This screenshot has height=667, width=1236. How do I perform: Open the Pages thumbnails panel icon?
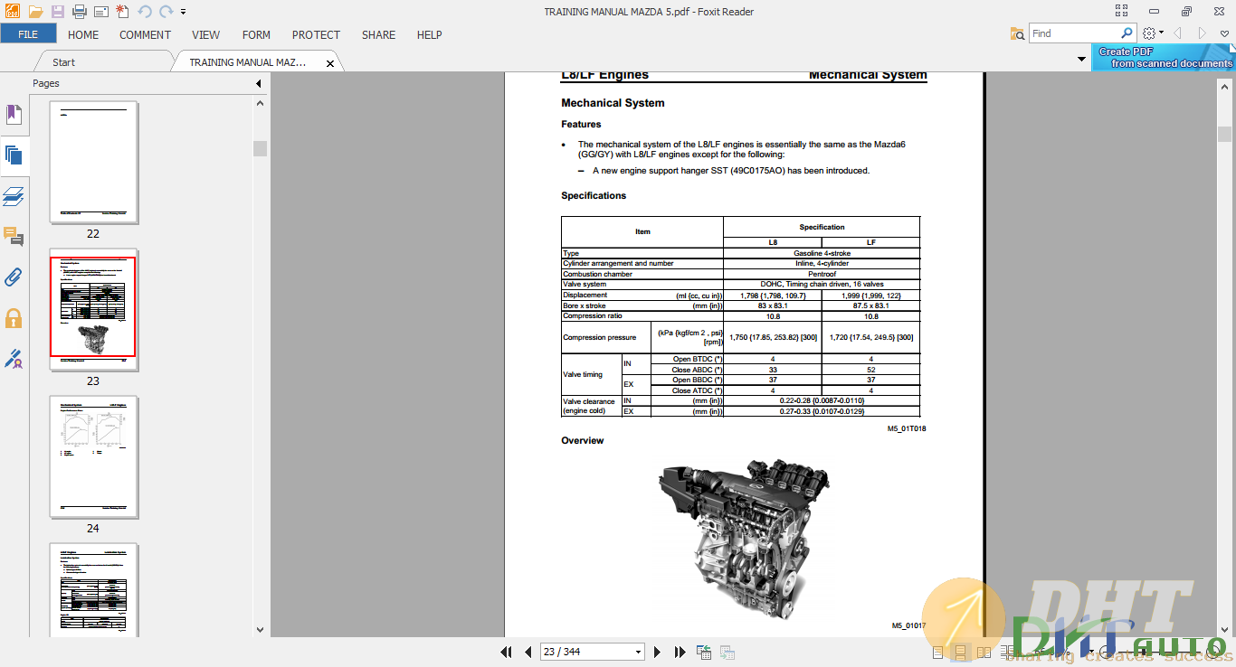pyautogui.click(x=14, y=155)
